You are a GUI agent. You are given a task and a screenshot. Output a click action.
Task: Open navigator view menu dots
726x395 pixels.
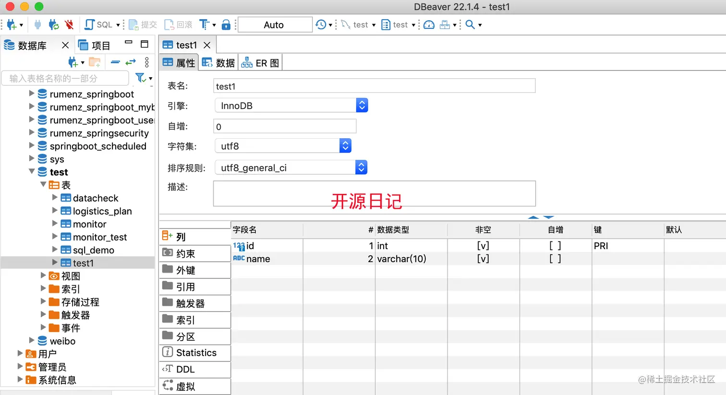[x=147, y=62]
